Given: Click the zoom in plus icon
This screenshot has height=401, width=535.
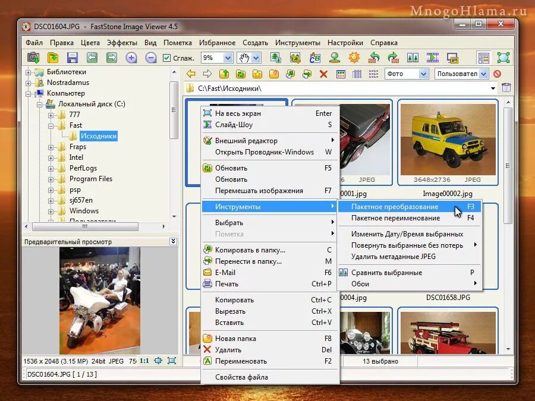Looking at the screenshot, I should coord(131,58).
